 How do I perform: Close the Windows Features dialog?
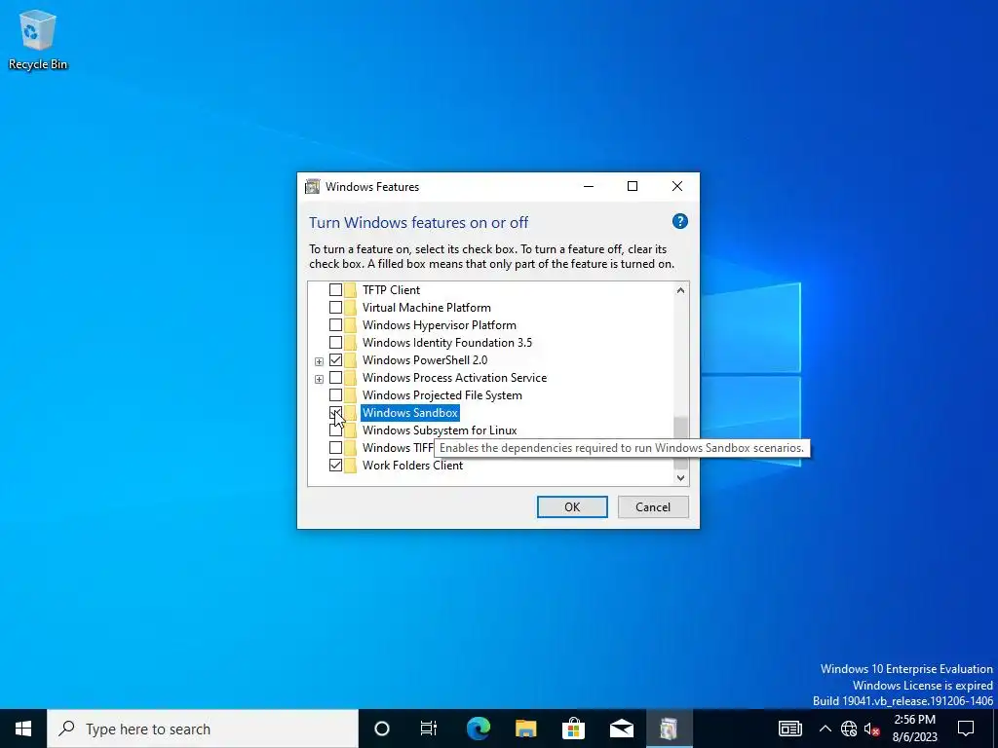click(x=677, y=186)
